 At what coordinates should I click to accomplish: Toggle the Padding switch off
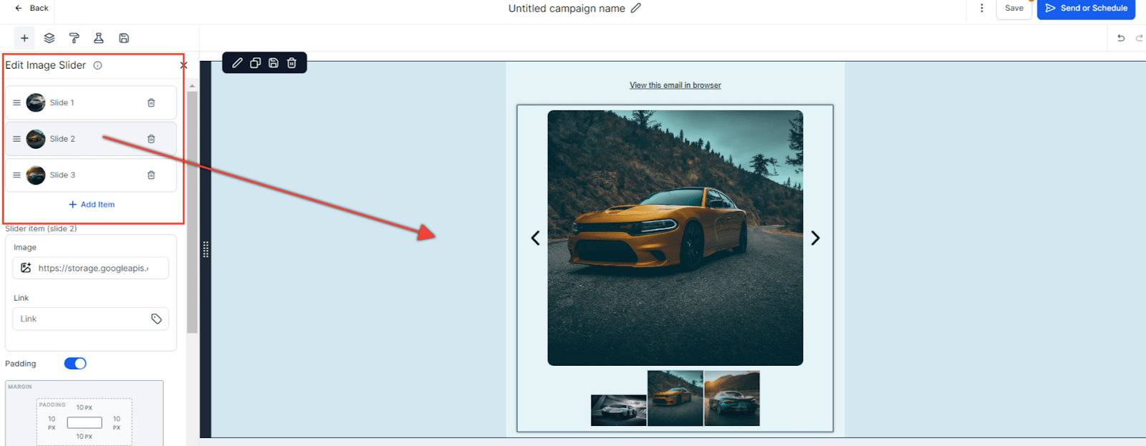point(75,364)
